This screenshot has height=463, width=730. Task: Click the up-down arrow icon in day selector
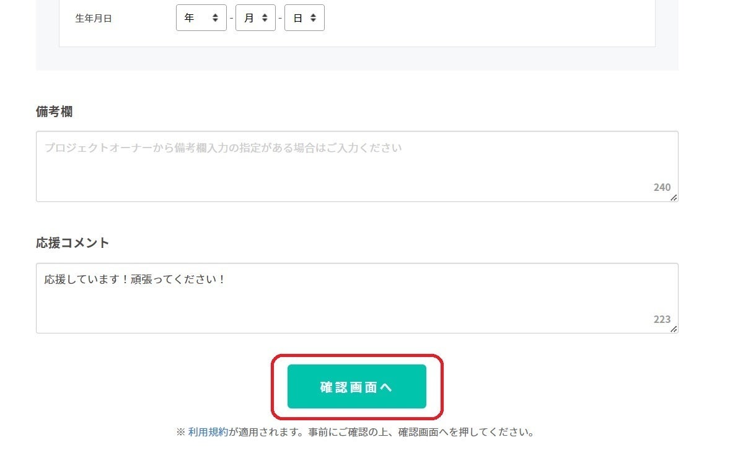coord(313,18)
